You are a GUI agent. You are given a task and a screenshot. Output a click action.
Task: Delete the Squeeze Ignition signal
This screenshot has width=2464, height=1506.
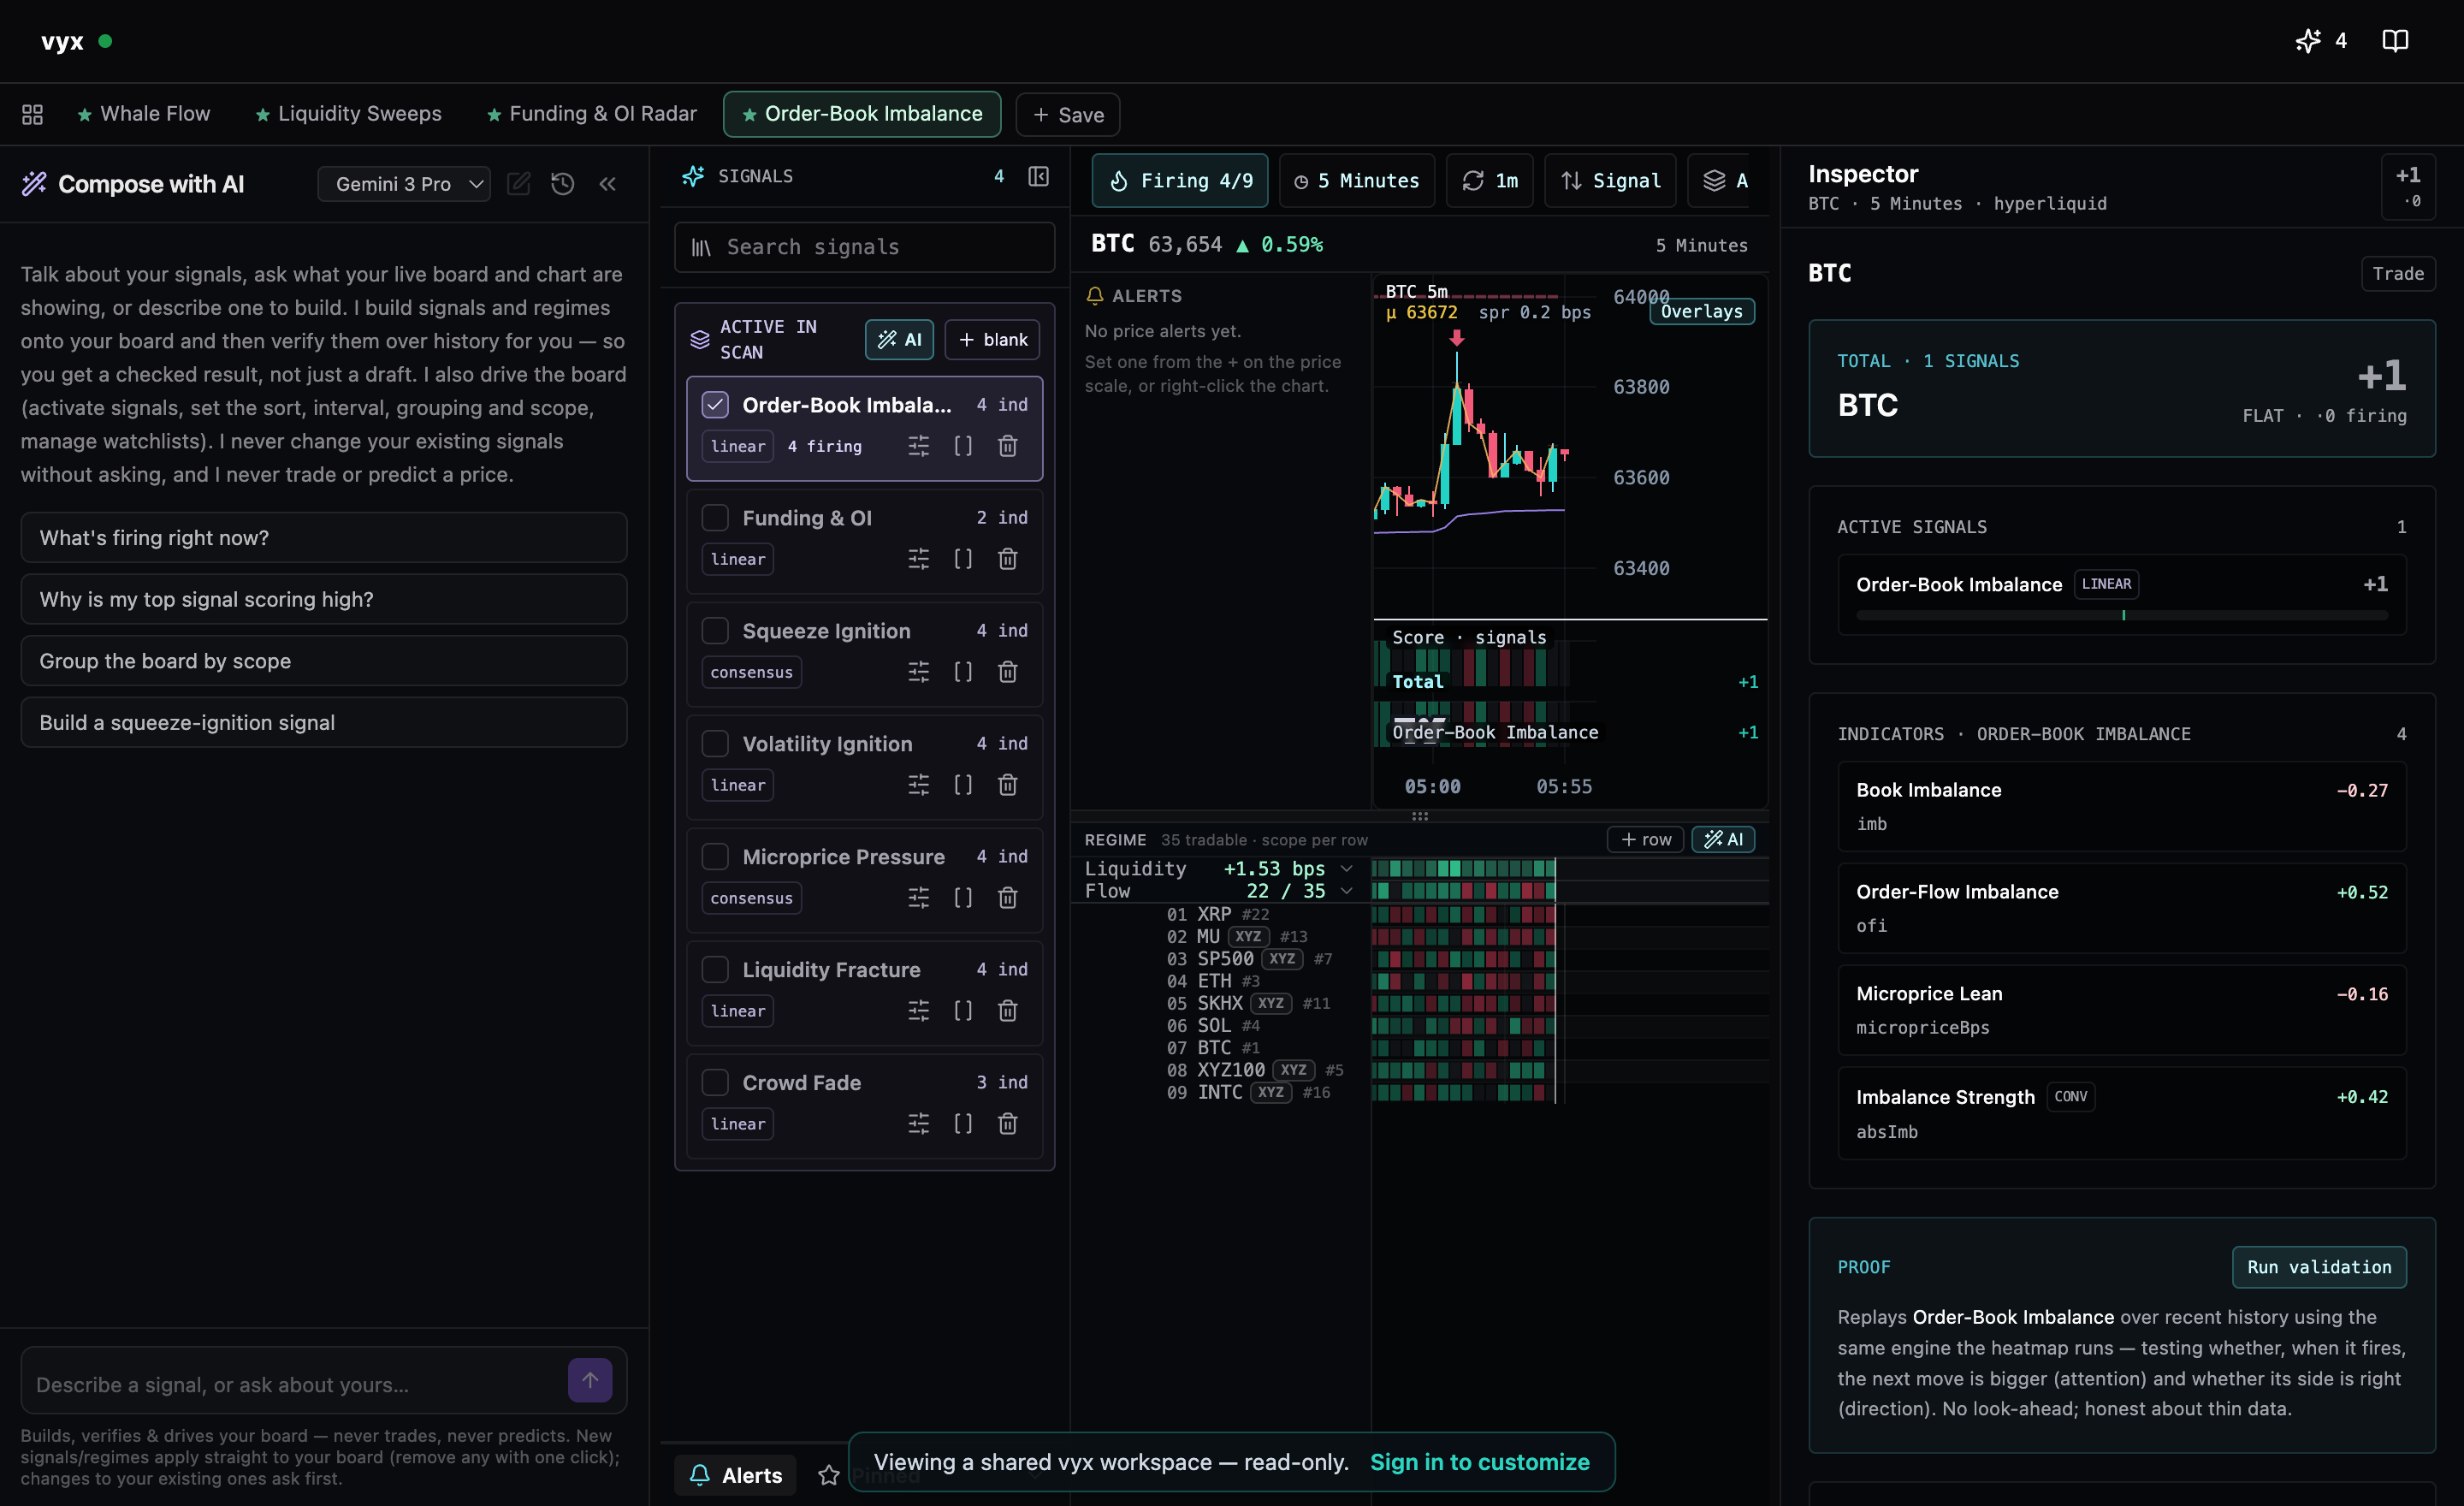(1008, 672)
